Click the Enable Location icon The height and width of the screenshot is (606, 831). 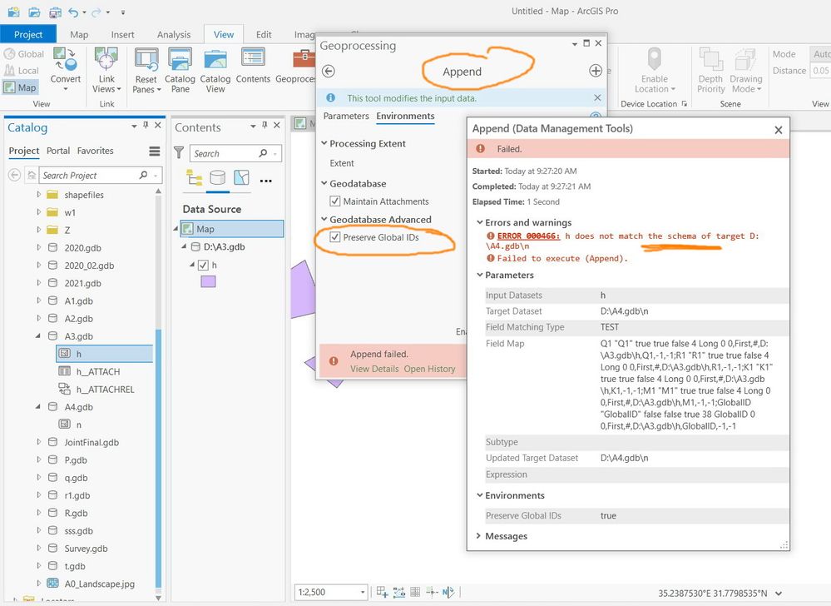tap(655, 58)
